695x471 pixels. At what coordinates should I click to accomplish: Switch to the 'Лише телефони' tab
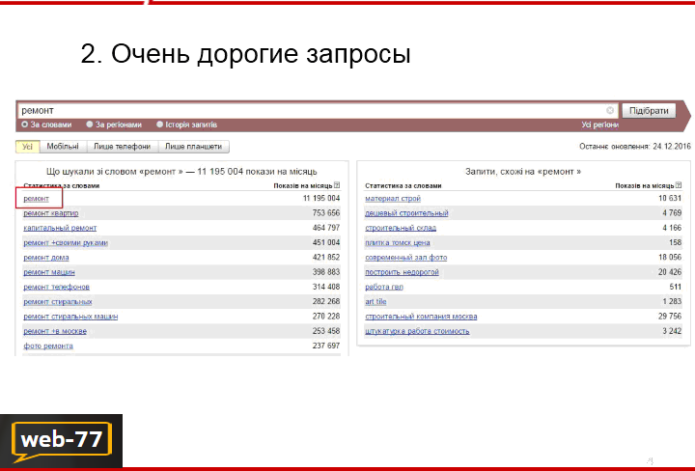123,147
